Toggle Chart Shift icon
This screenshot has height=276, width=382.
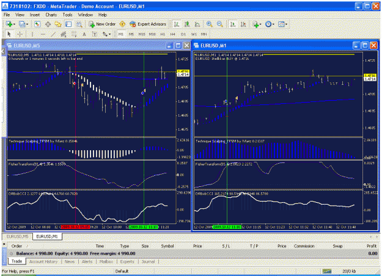(243, 24)
